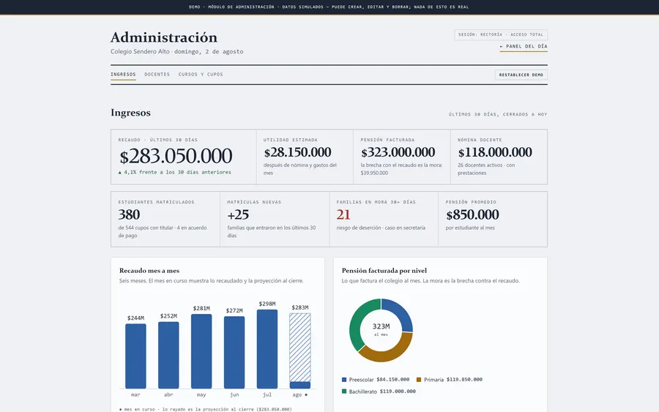
Task: Click the hatched August projection bar
Action: 300,348
